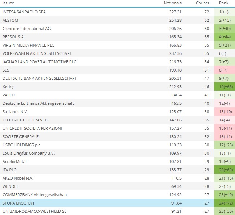
Task: Sort by Notionals column header
Action: pyautogui.click(x=173, y=3)
